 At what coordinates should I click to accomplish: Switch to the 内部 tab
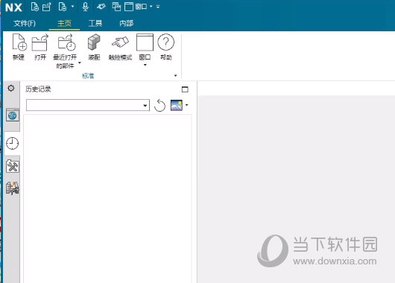[x=126, y=23]
